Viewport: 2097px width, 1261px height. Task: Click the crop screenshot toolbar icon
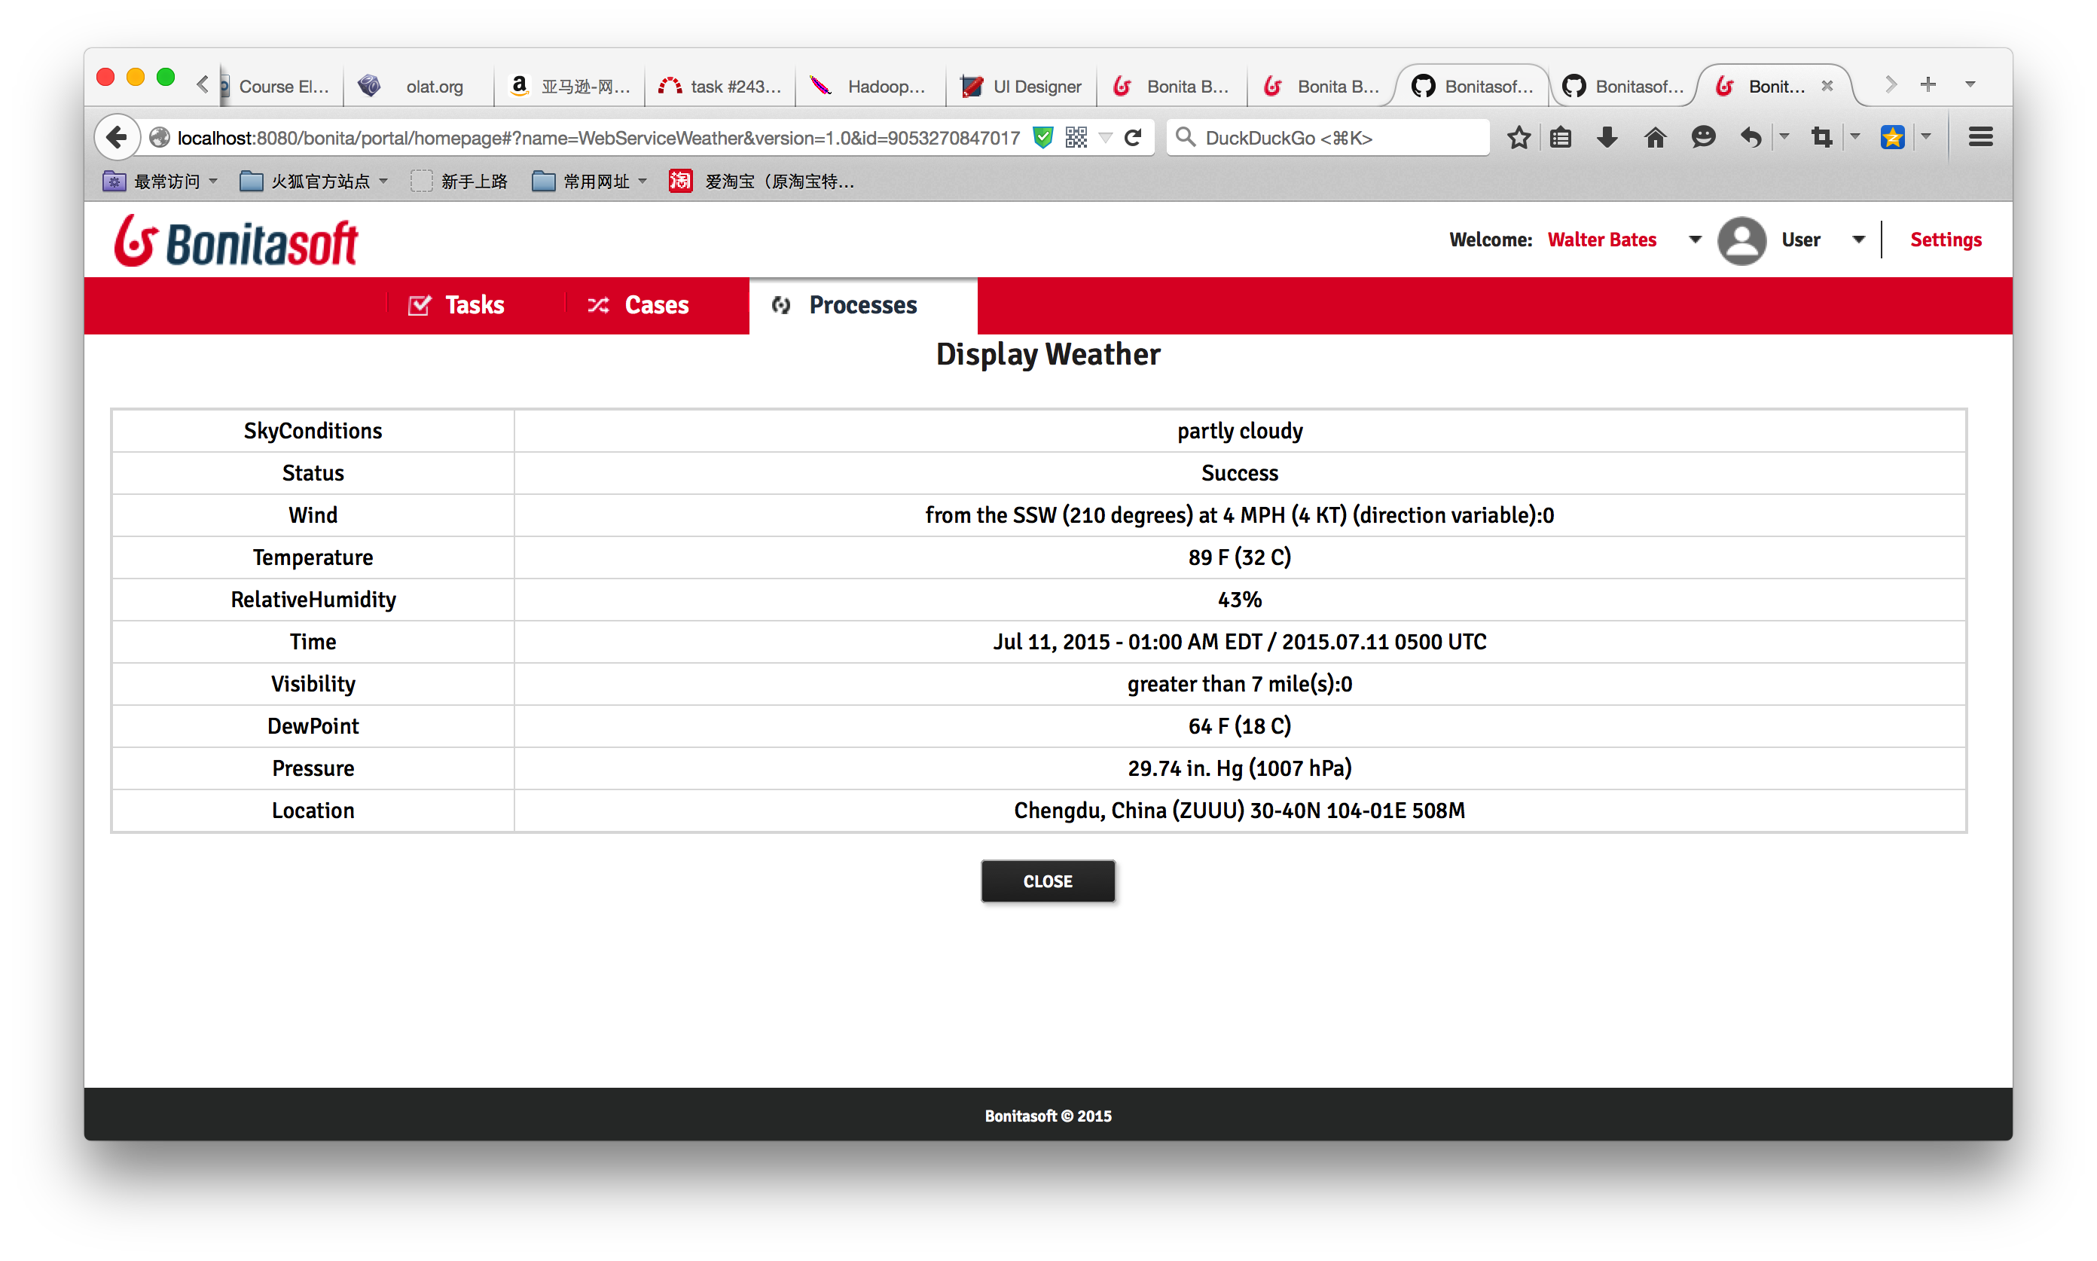pos(1821,138)
